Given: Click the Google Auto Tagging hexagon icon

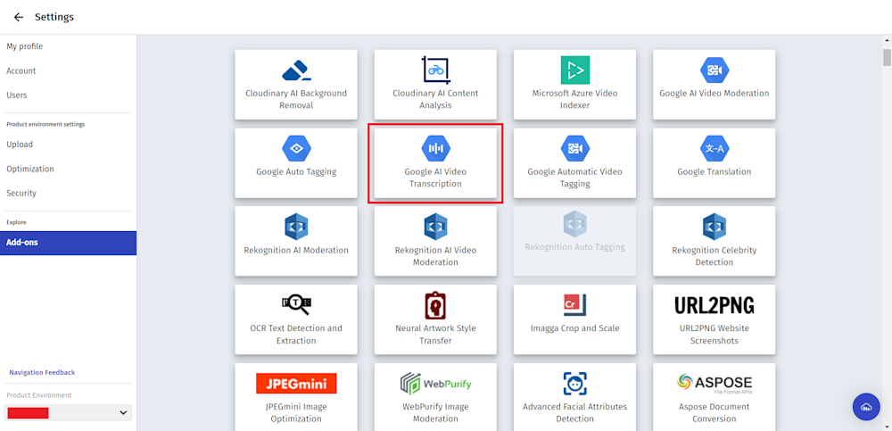Looking at the screenshot, I should coord(296,149).
